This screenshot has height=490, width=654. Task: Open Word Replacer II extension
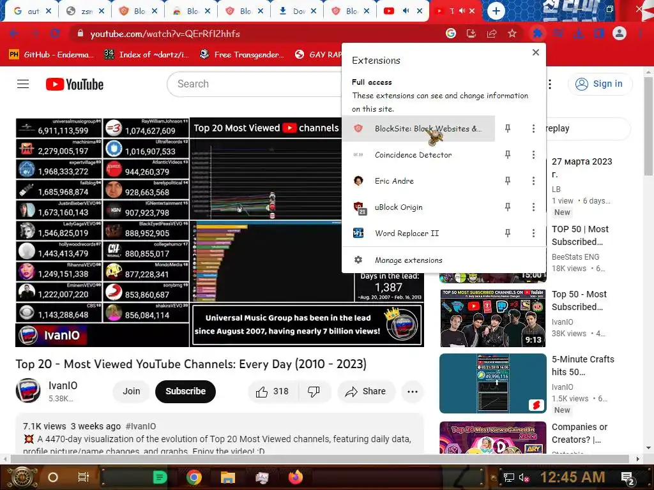click(418, 234)
